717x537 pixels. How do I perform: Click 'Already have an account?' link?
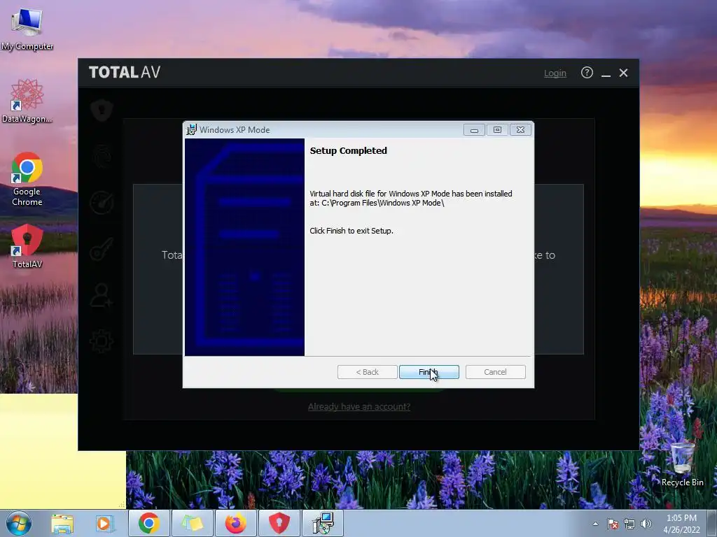coord(359,406)
